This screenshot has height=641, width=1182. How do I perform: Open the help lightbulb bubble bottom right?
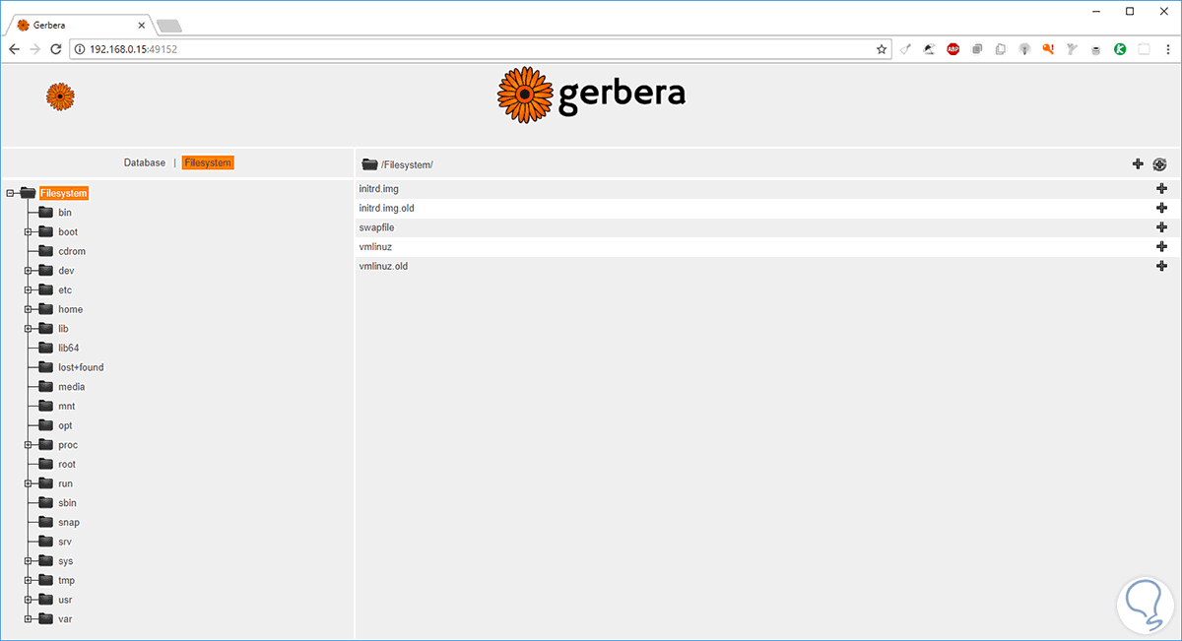pos(1145,604)
